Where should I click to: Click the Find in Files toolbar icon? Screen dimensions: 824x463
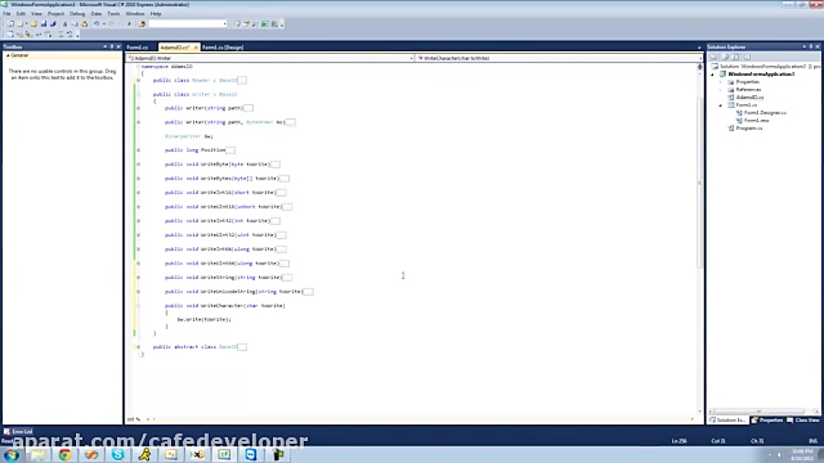point(142,24)
